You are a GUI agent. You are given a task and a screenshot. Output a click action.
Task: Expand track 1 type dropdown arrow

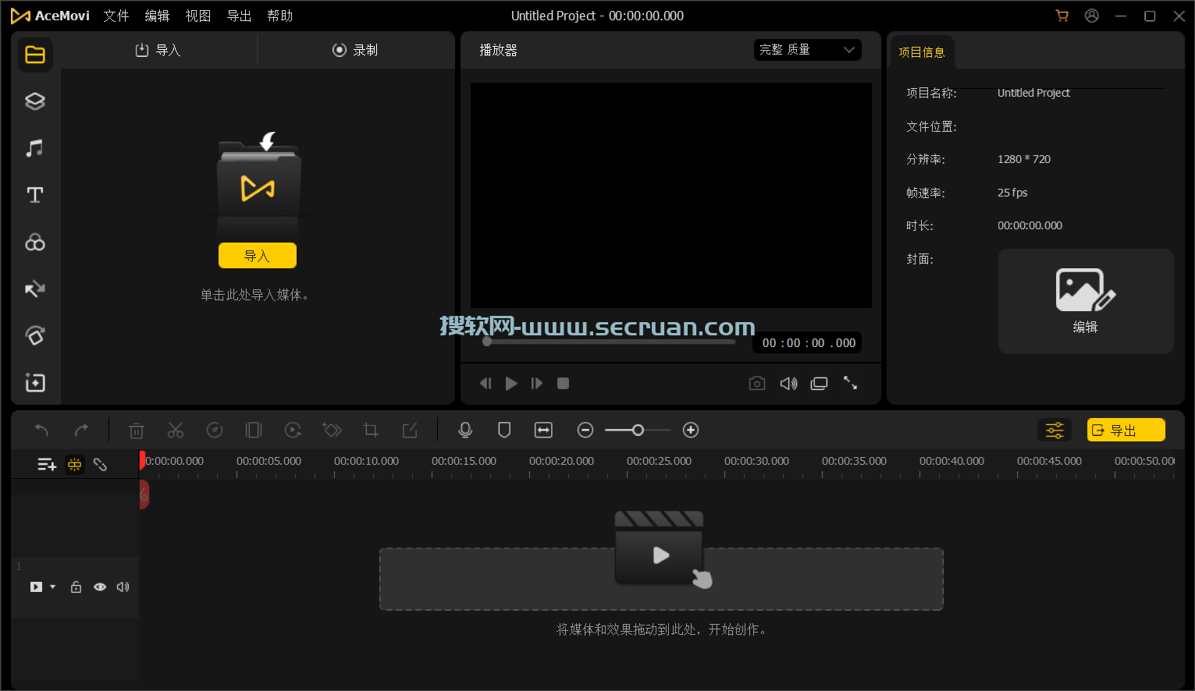53,587
